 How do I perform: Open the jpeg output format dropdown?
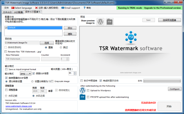(x=25, y=74)
